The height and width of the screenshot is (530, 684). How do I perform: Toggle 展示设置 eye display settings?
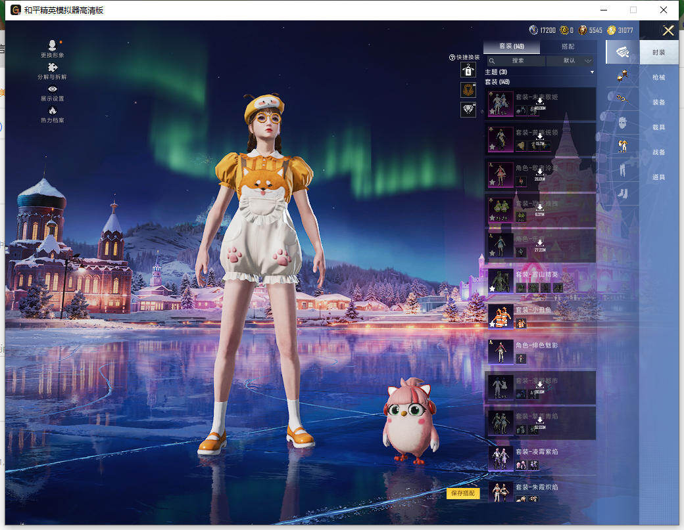(52, 89)
